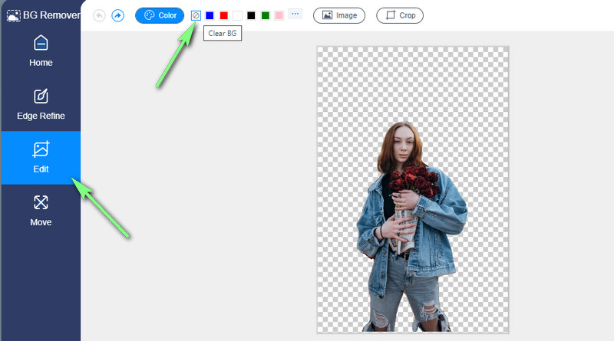
Task: Expand more colors with the ellipsis button
Action: click(x=295, y=15)
